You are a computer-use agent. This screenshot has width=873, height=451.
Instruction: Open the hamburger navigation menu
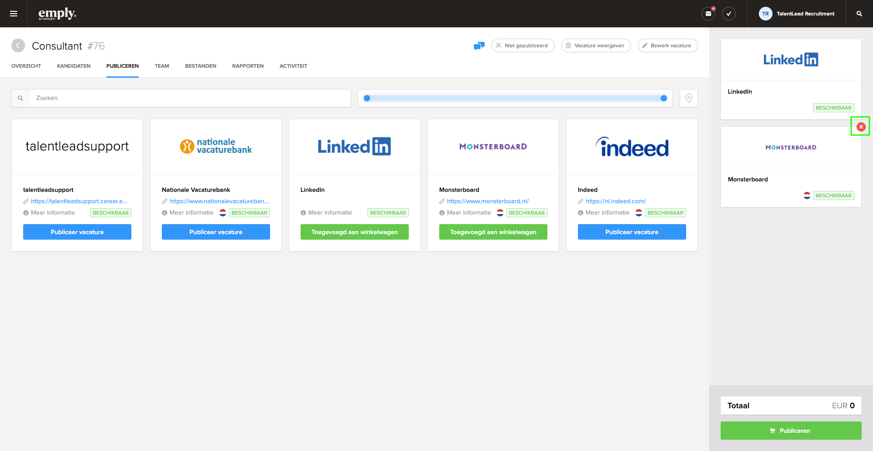[14, 14]
